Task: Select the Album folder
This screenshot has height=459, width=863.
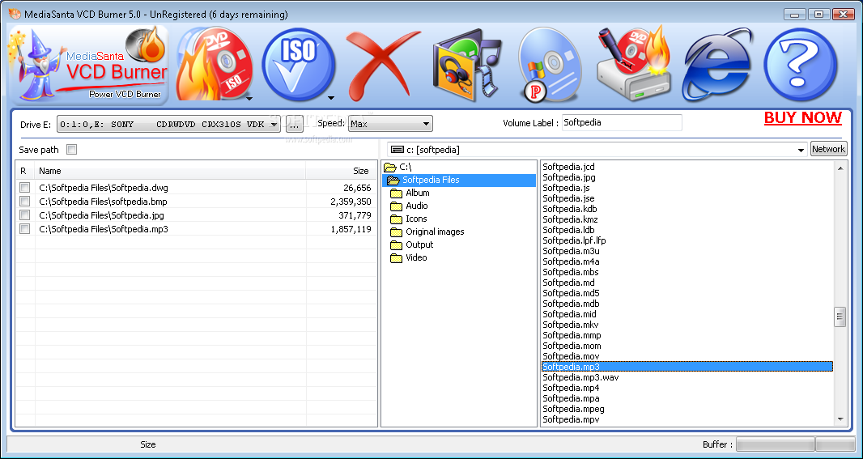Action: click(x=410, y=193)
